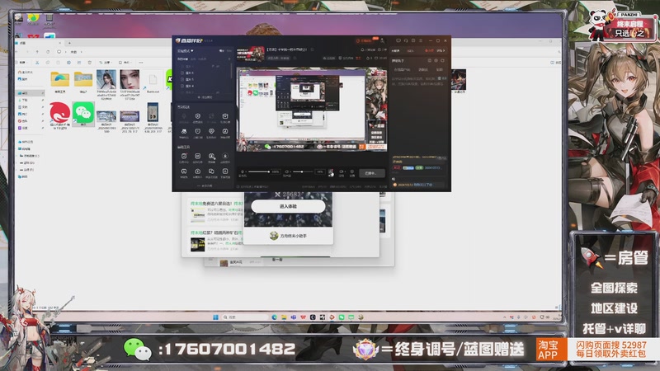
Task: Click the add source button below the scene list
Action: (205, 97)
